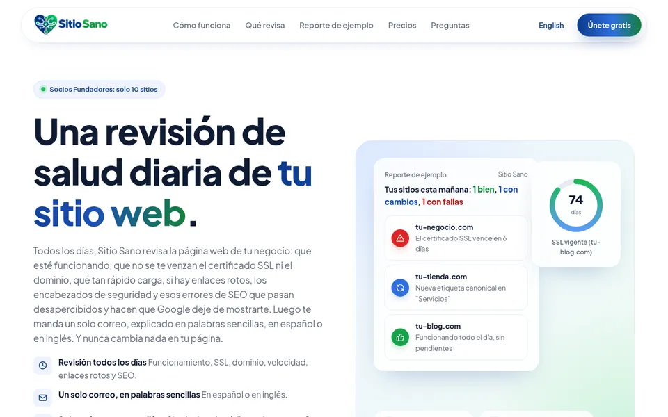Open the Cómo funciona menu item

[x=202, y=26]
